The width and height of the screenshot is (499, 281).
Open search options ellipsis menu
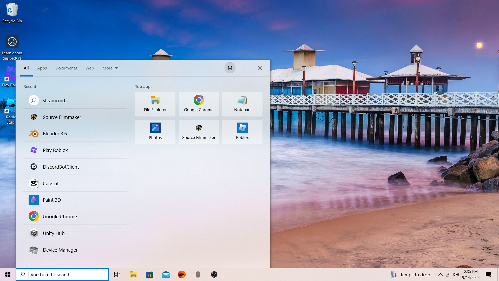(x=246, y=68)
